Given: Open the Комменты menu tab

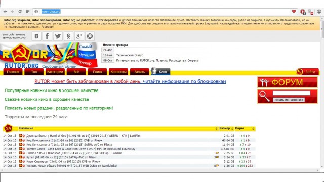Looking at the screenshot, I should point(118,72).
